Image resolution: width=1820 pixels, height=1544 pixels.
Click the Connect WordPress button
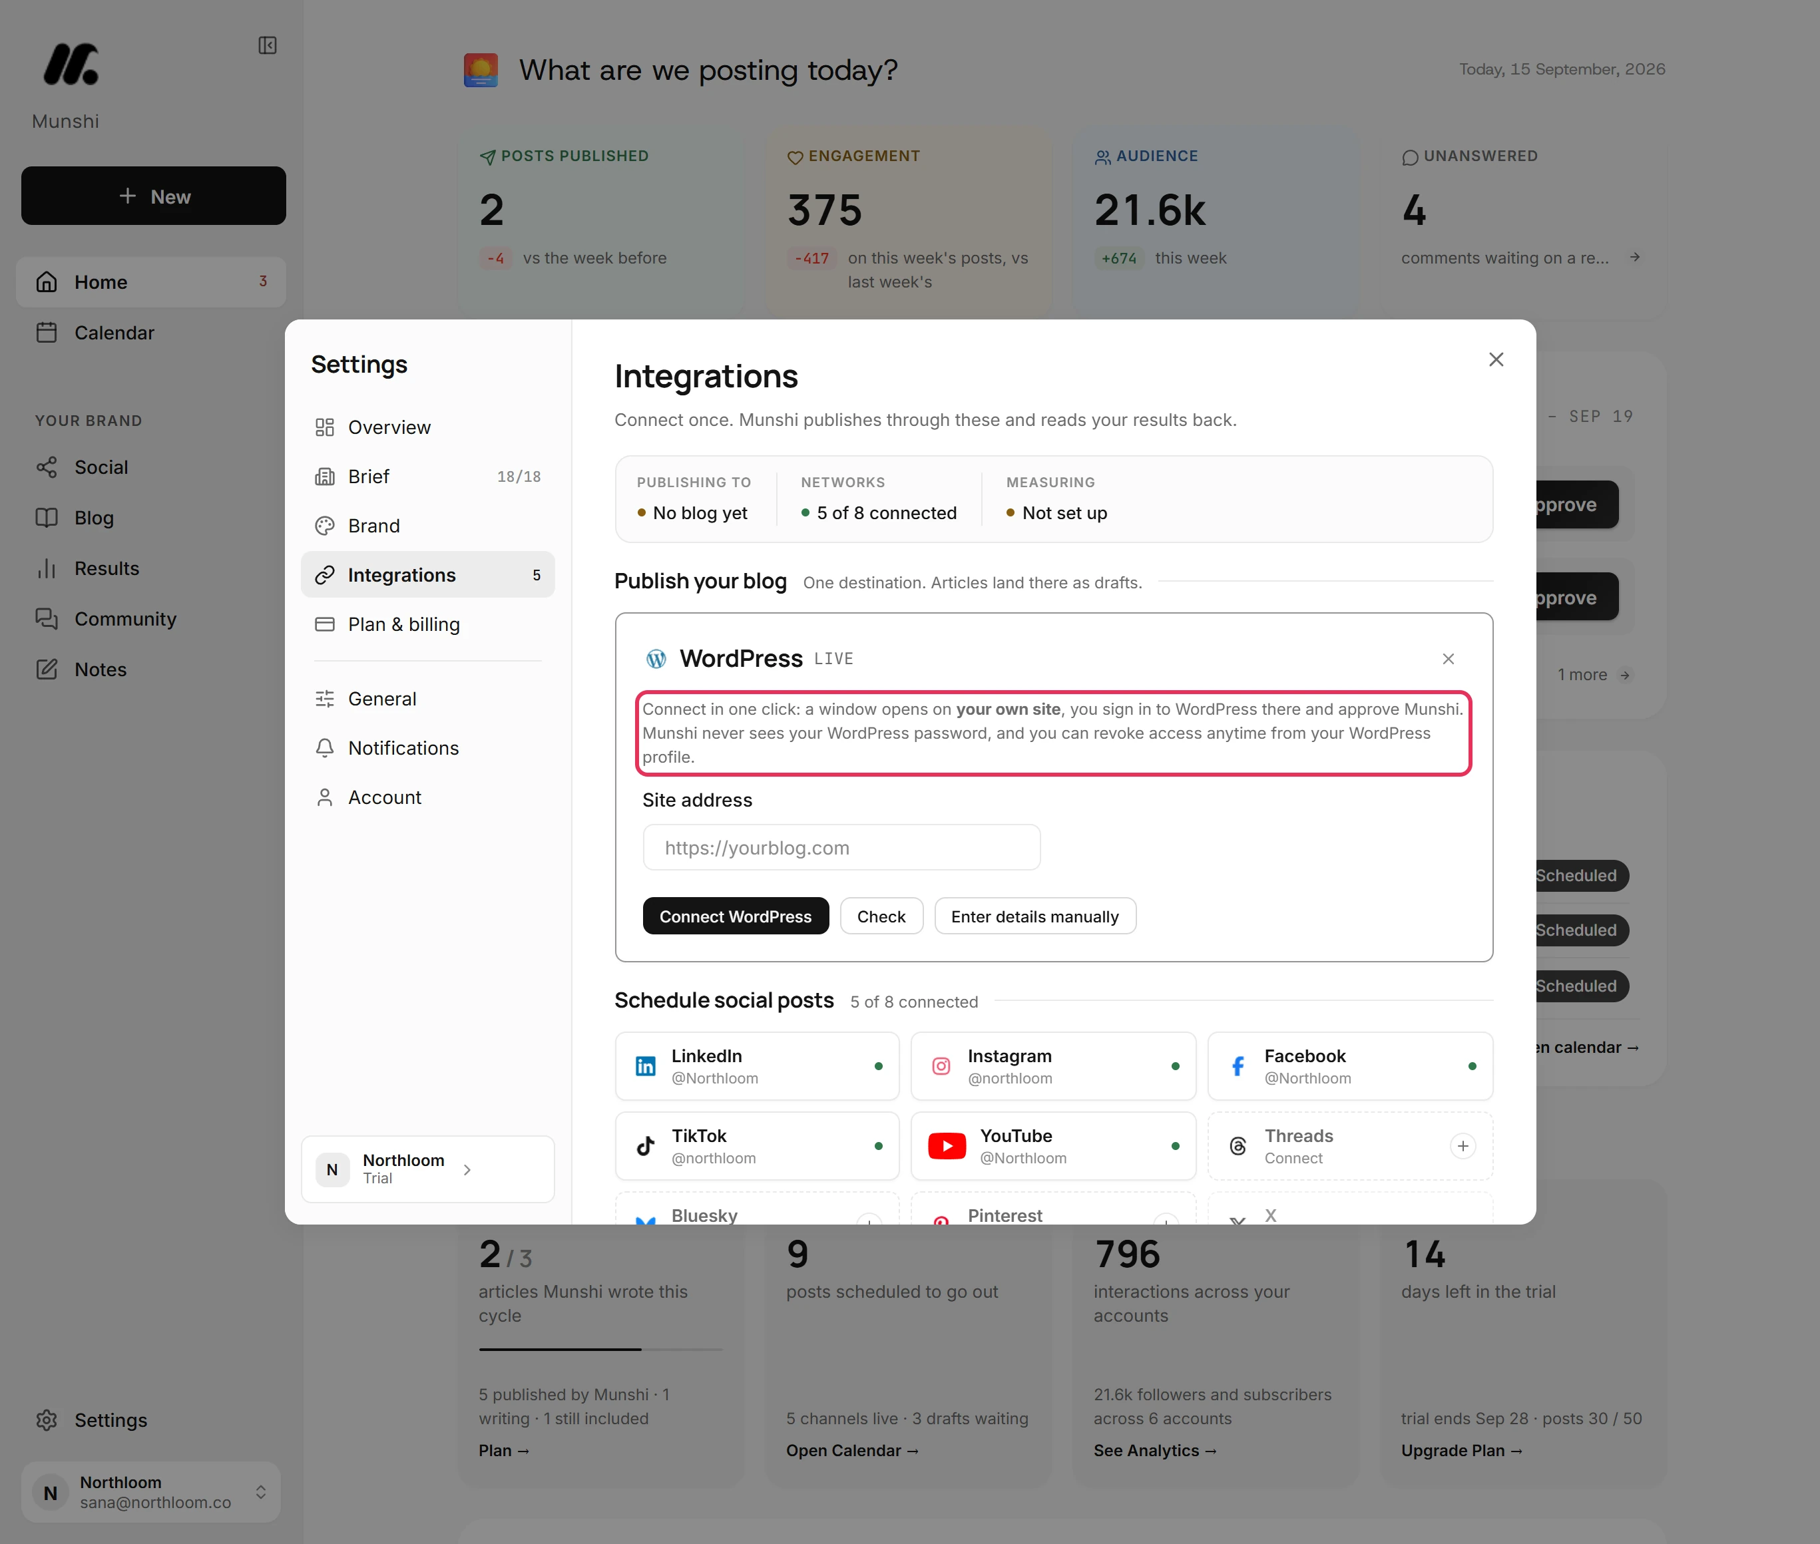736,916
